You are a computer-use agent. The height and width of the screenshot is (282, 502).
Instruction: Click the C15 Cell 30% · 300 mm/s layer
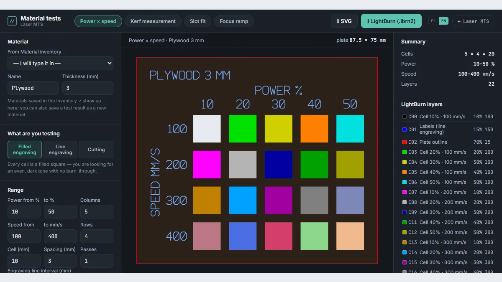click(x=448, y=262)
